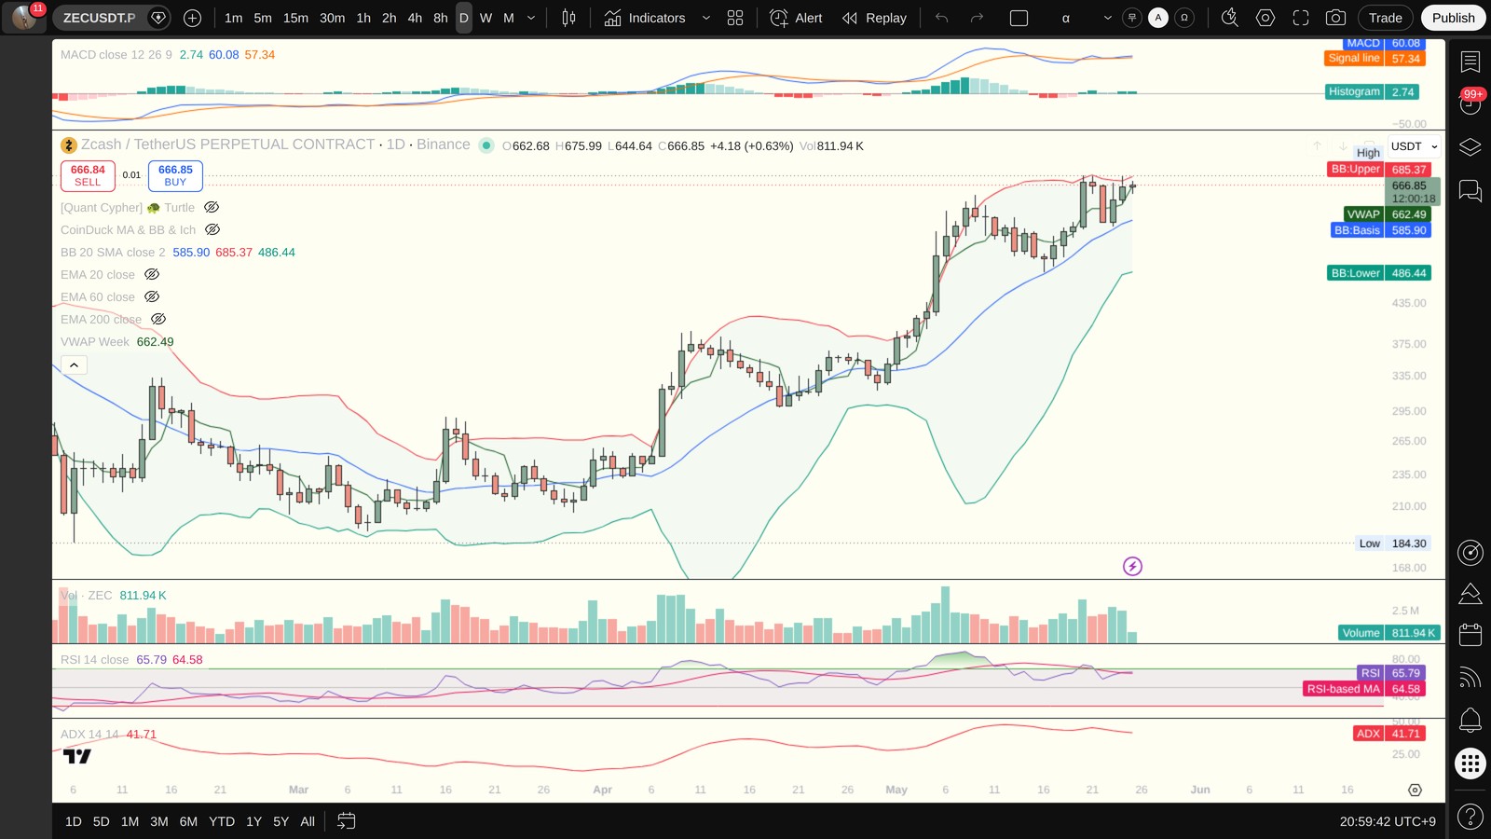Open the watchlist panel icon
Image resolution: width=1491 pixels, height=839 pixels.
[1470, 62]
